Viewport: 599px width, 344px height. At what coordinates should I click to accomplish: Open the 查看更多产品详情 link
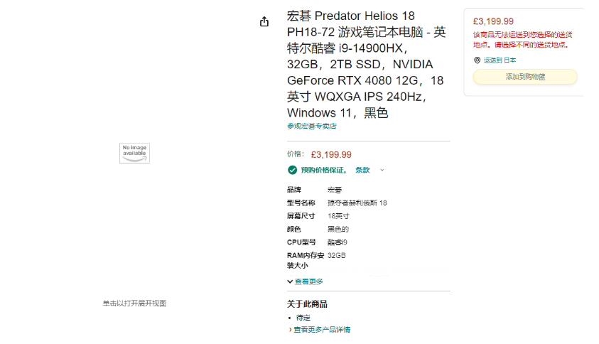(x=320, y=330)
